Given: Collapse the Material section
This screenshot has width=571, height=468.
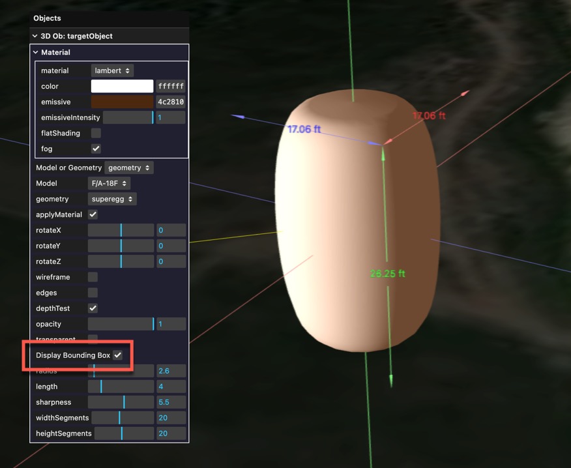Looking at the screenshot, I should (x=33, y=52).
